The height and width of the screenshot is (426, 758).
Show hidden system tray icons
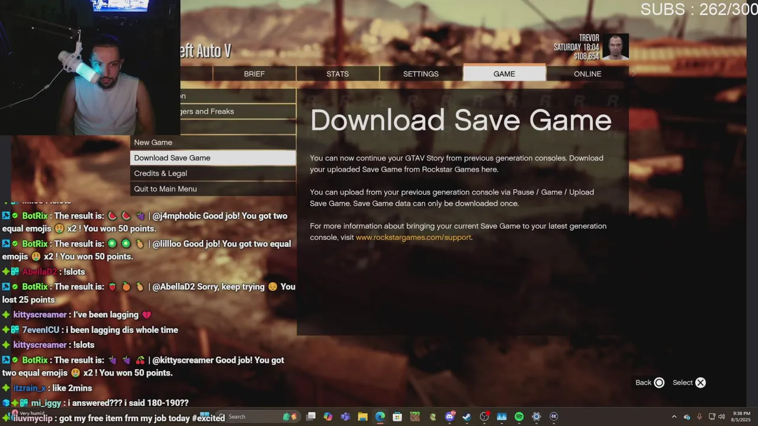coord(675,417)
